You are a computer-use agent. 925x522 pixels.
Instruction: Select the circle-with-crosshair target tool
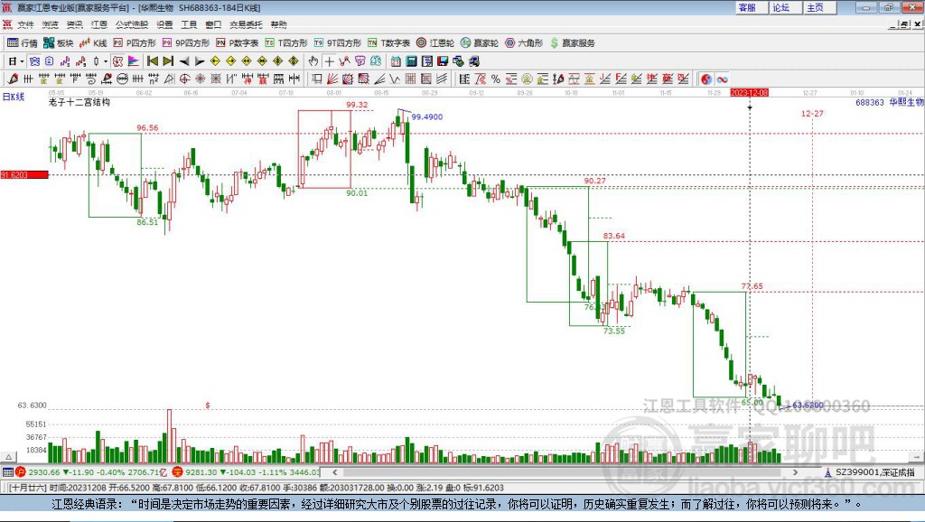(184, 79)
